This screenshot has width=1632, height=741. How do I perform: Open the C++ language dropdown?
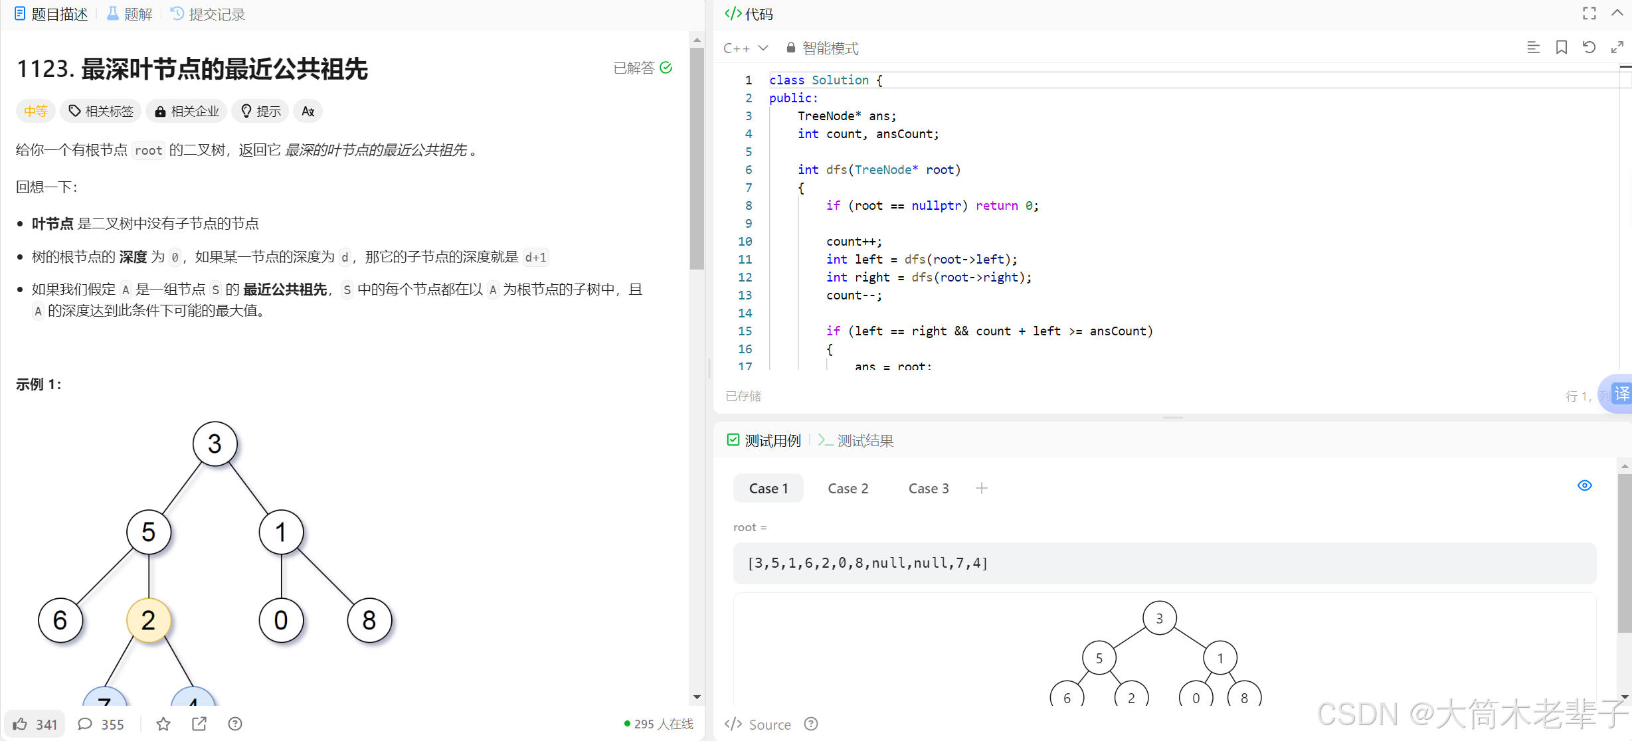click(x=745, y=48)
